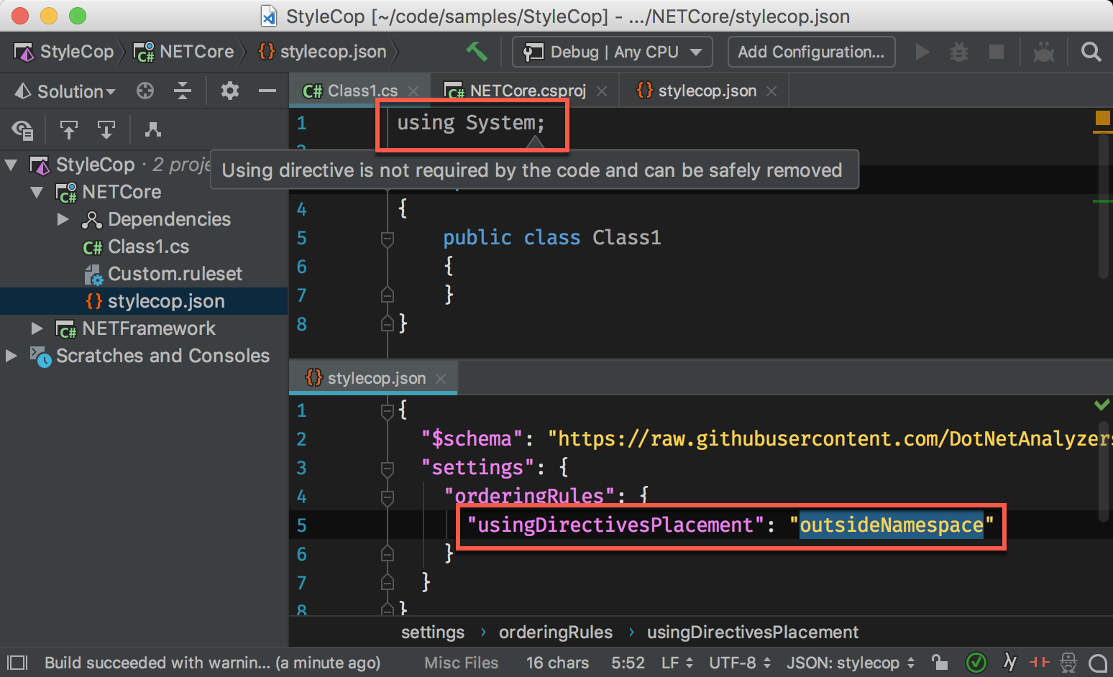
Task: Open the LF line separator selector
Action: tap(677, 663)
